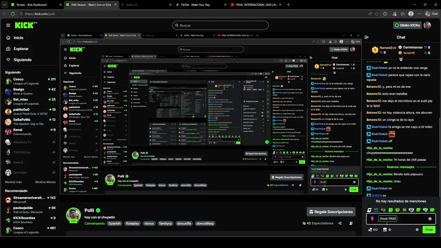Screen dimensions: 441x248
Task: Reload the page with the refresh icon
Action: (13, 14)
